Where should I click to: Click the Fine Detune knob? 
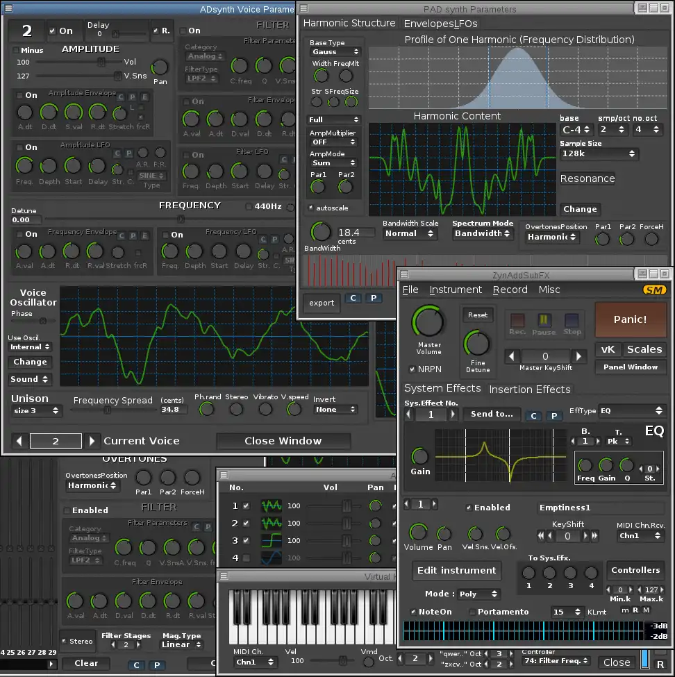click(x=477, y=343)
